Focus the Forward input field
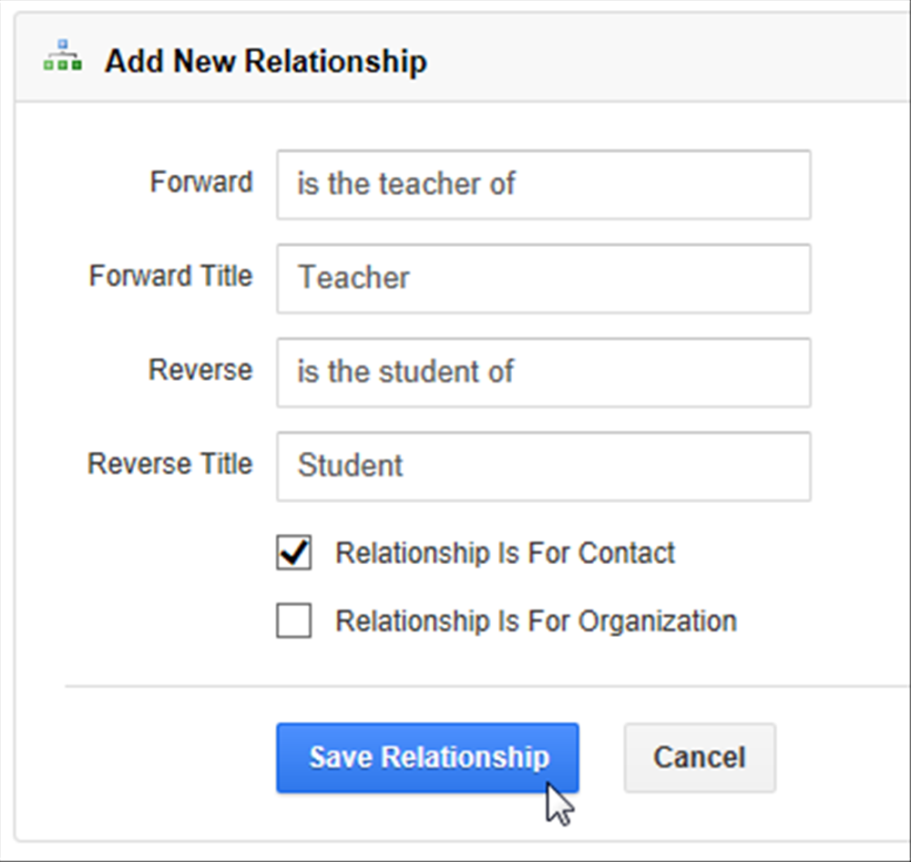The height and width of the screenshot is (862, 911). [x=543, y=185]
